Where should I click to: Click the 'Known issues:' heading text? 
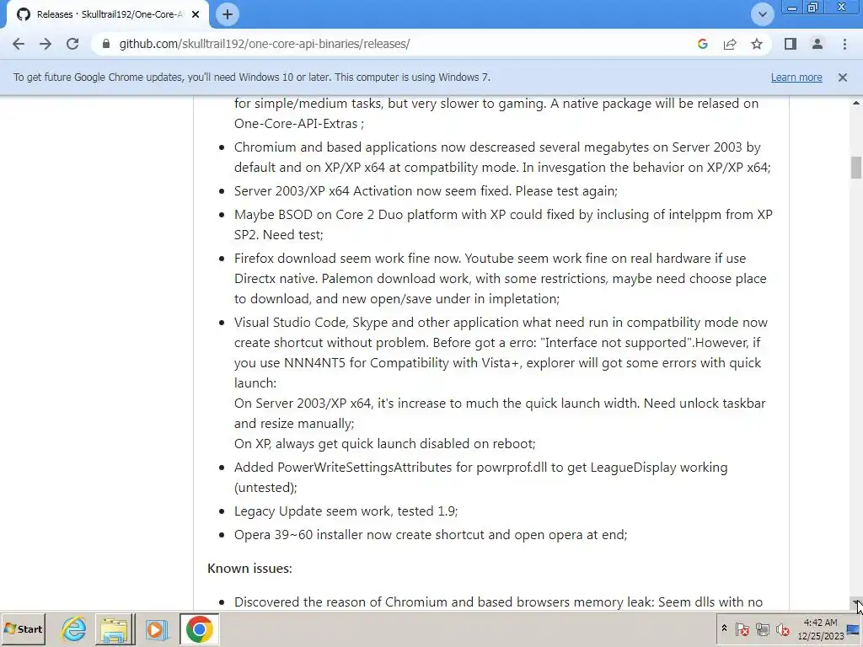tap(249, 569)
